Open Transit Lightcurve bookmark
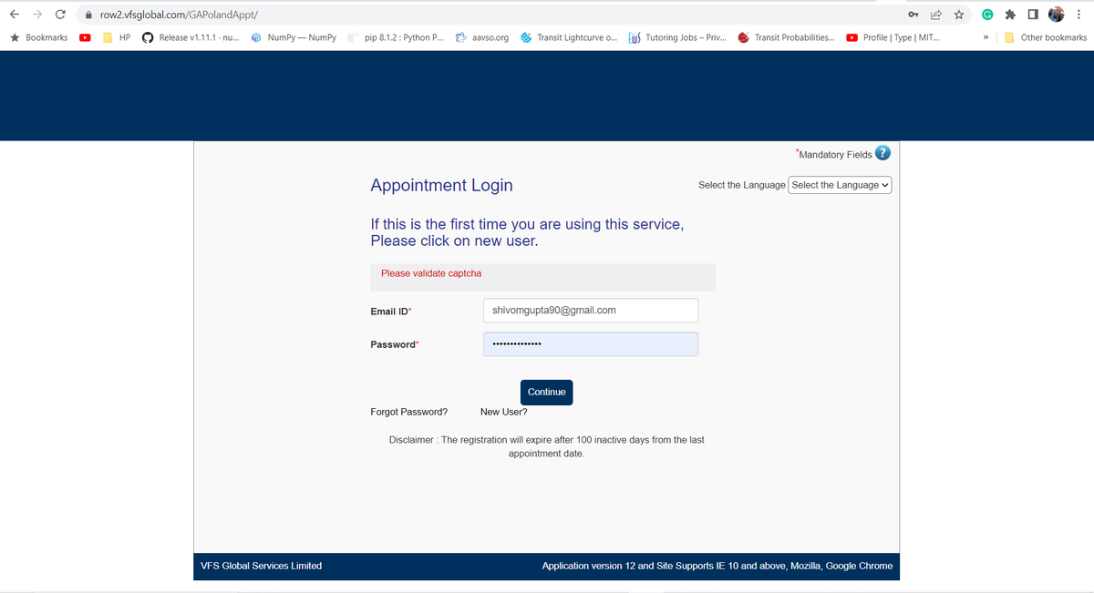 569,37
